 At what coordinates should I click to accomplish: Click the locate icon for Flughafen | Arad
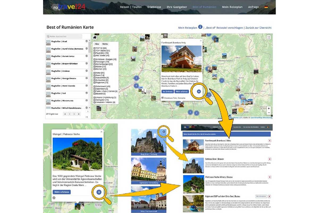point(87,41)
